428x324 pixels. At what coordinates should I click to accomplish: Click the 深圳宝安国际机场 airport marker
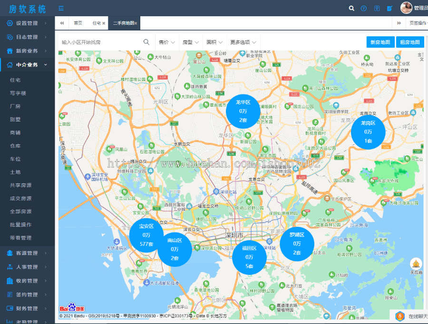point(88,177)
